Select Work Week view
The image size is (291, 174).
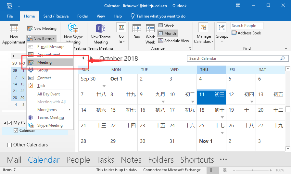pos(150,34)
